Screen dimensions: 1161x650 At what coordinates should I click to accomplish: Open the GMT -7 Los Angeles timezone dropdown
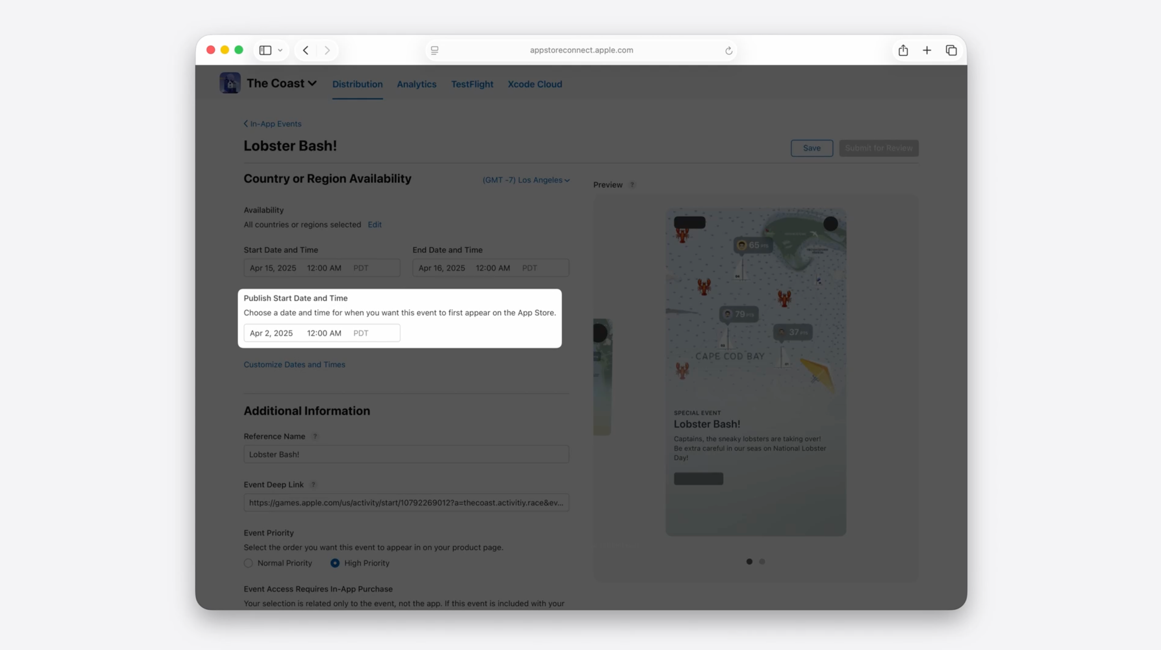point(526,180)
